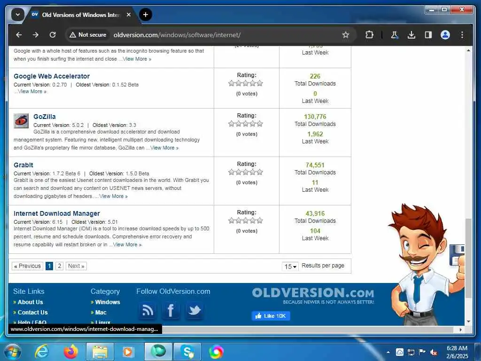Open the Google Web Accelerator link

(x=52, y=76)
